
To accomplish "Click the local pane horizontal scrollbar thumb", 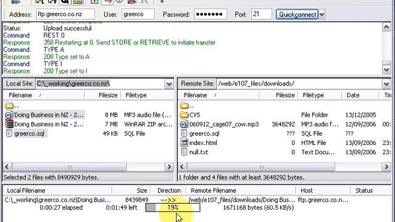I will click(69, 166).
